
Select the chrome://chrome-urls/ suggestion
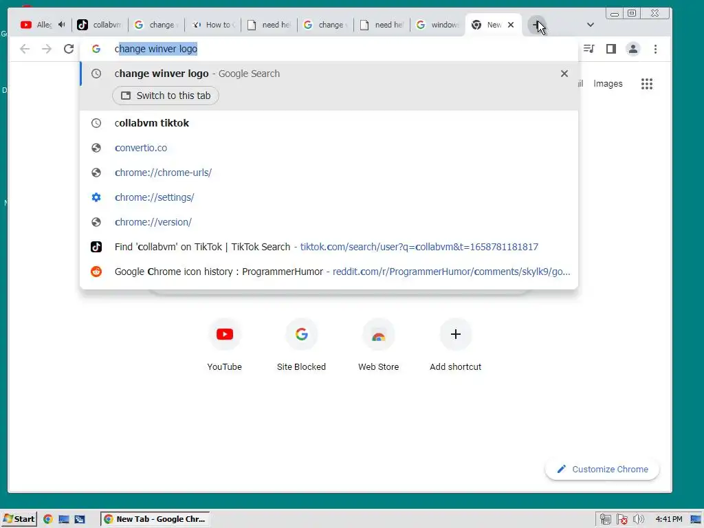329,173
